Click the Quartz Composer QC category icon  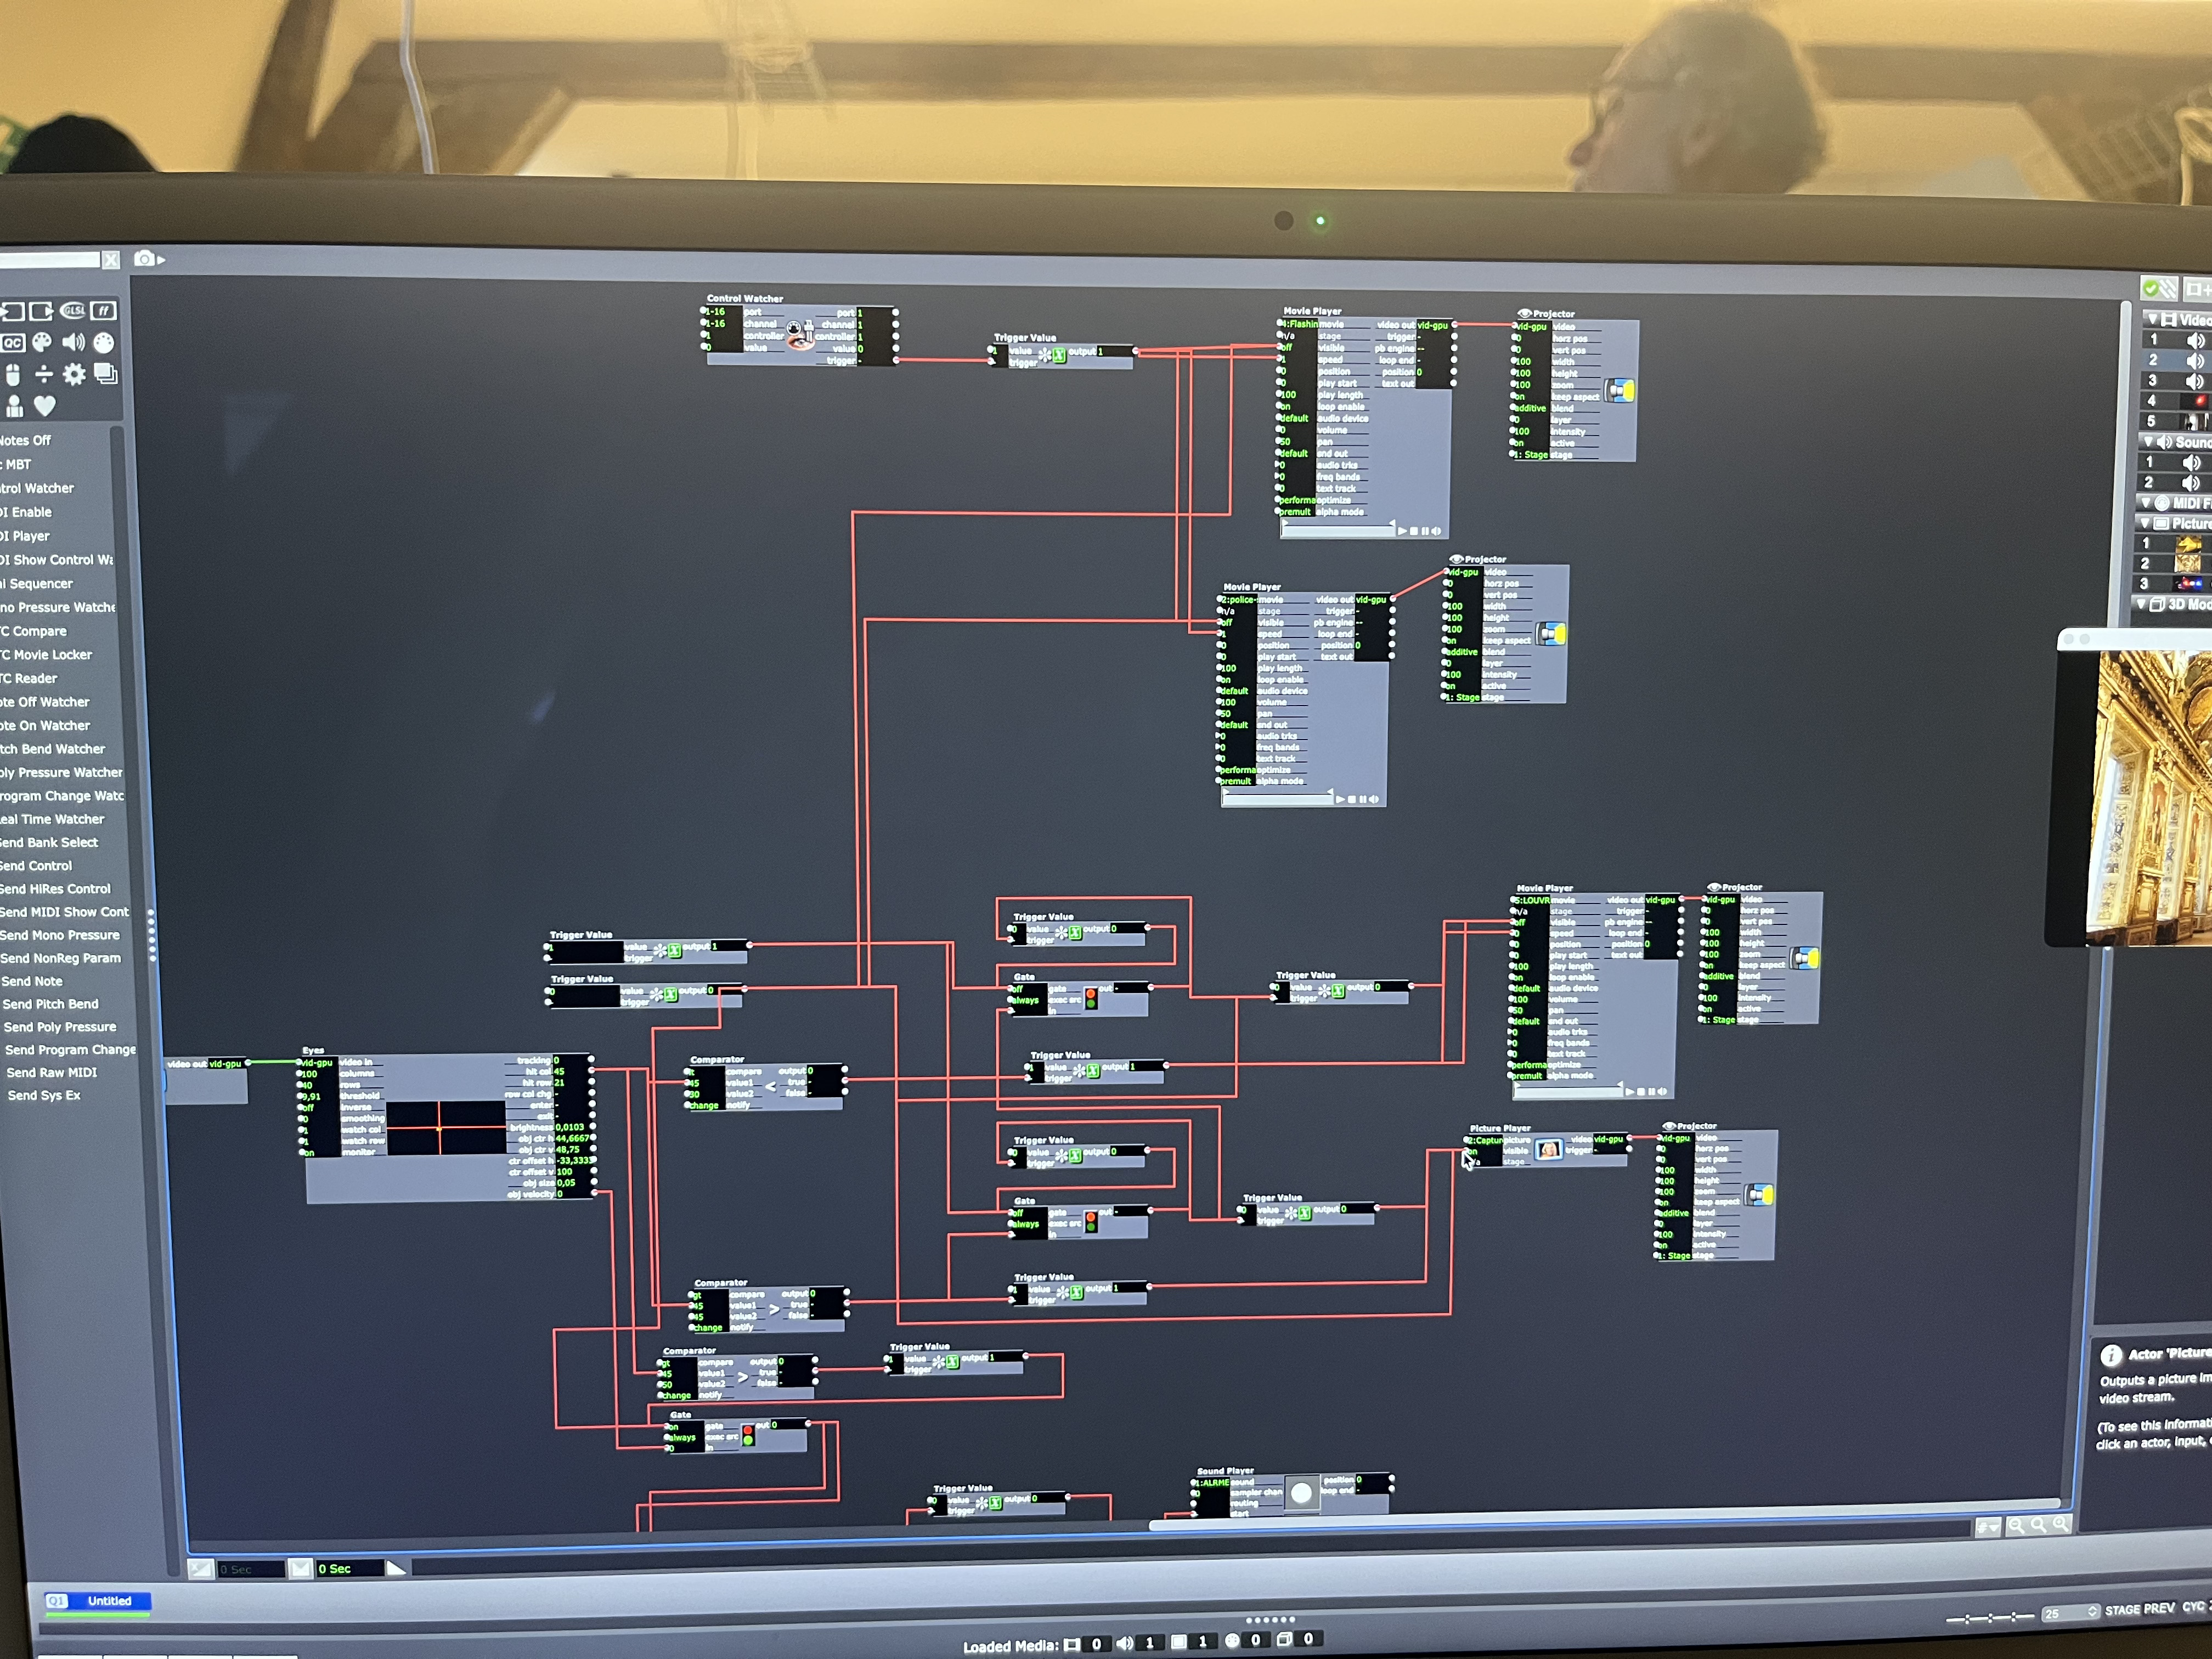(12, 343)
